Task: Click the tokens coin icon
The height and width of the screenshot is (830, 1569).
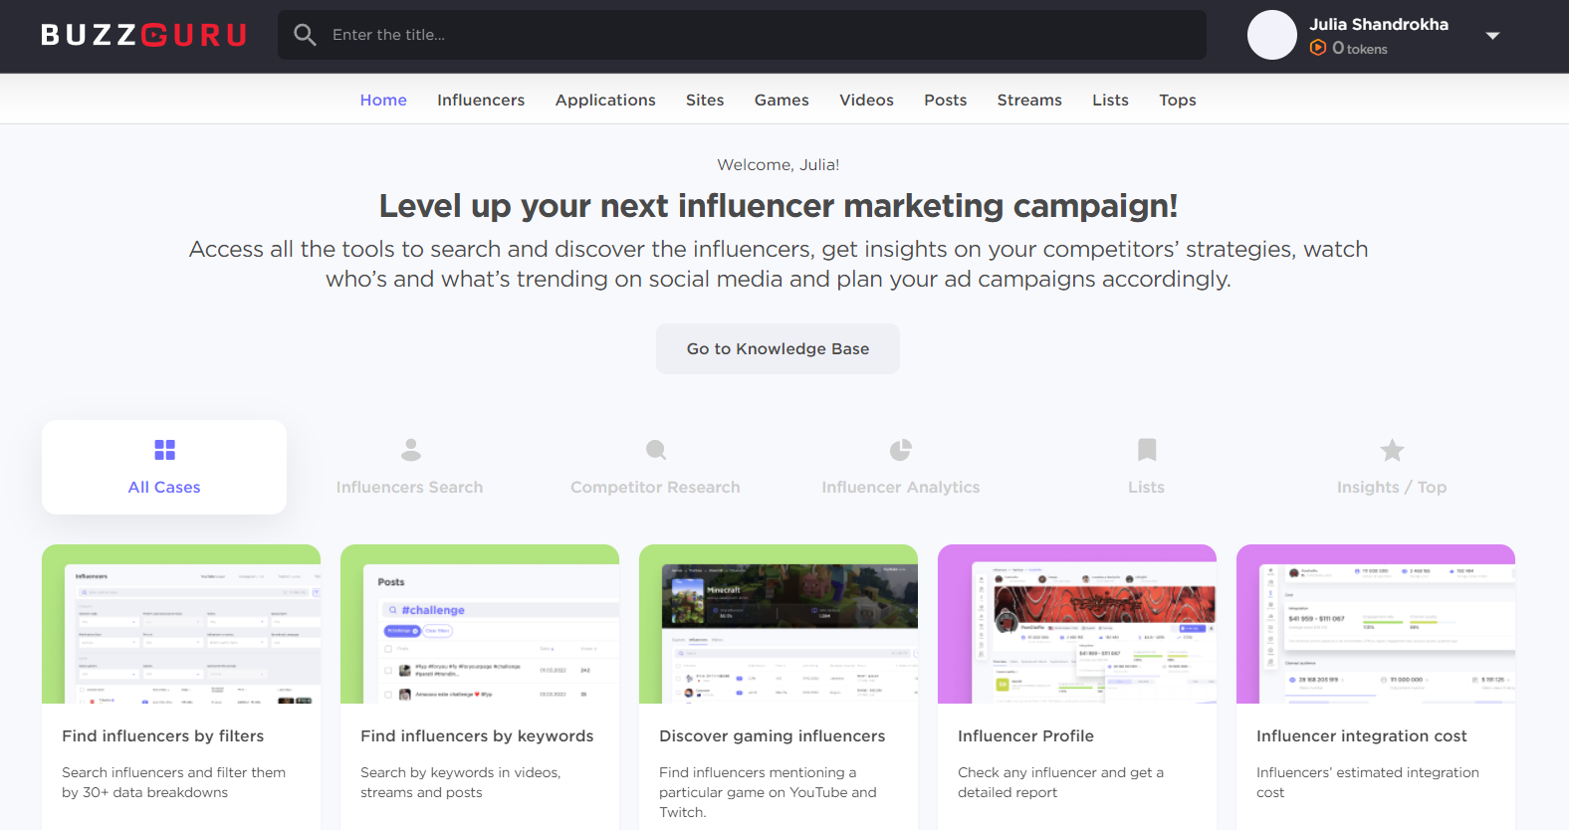Action: [1318, 48]
